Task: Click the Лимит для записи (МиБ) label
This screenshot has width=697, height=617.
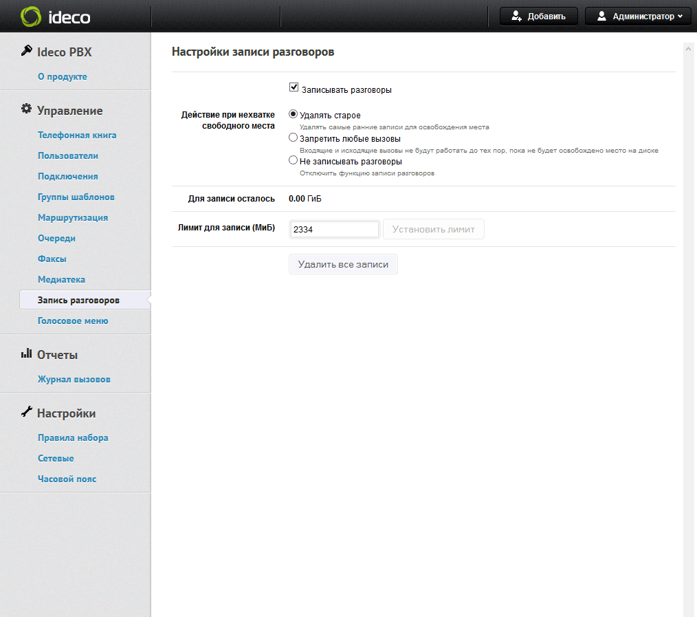Action: 226,227
